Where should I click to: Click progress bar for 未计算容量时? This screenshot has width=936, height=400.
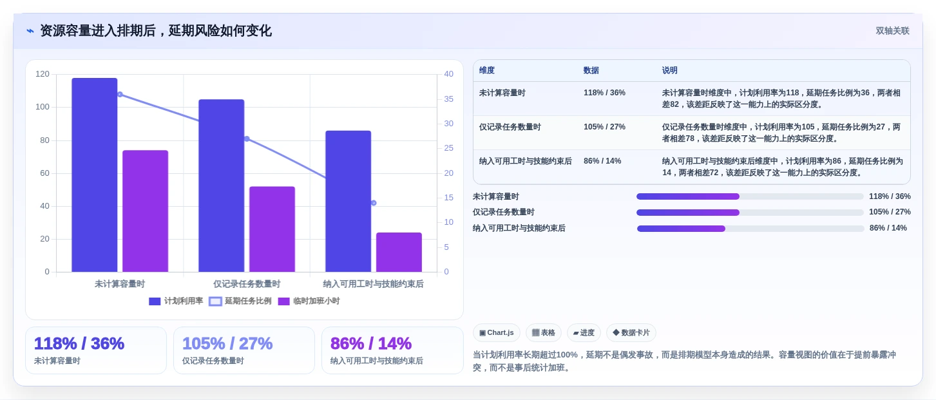pyautogui.click(x=750, y=196)
